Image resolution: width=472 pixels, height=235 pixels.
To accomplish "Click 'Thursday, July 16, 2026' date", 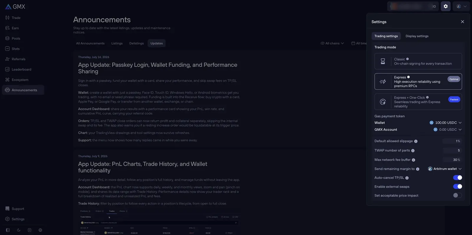I will (94, 57).
